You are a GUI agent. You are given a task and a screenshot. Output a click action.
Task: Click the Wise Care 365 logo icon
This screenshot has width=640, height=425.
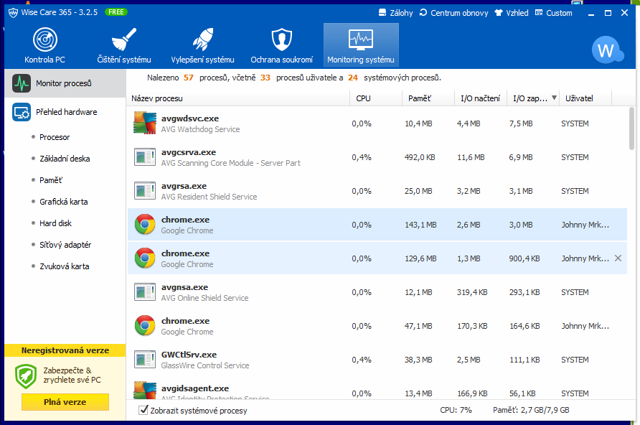(x=13, y=13)
